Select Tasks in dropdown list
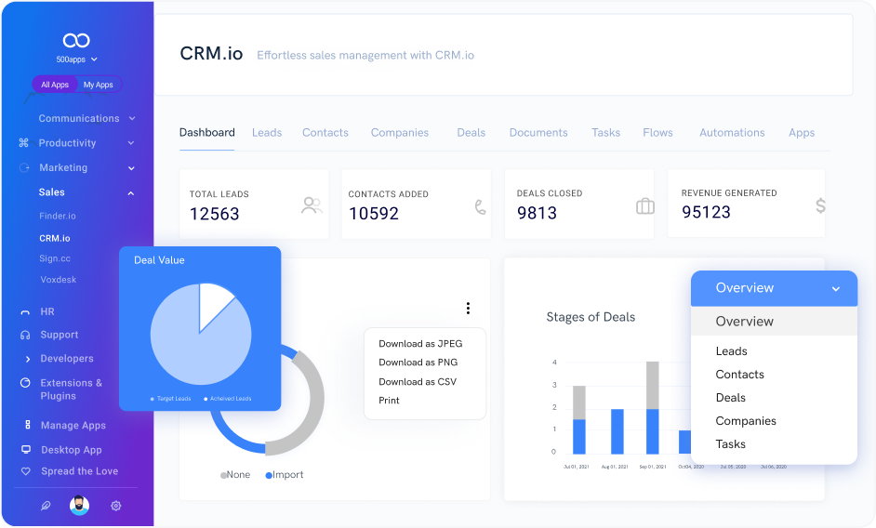The image size is (876, 528). tap(731, 443)
